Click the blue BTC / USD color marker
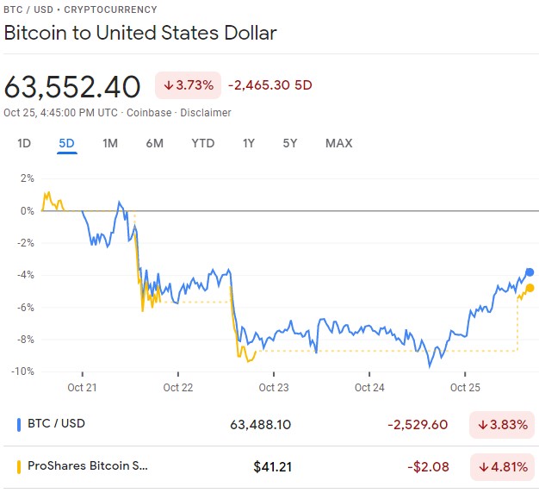 click(19, 423)
